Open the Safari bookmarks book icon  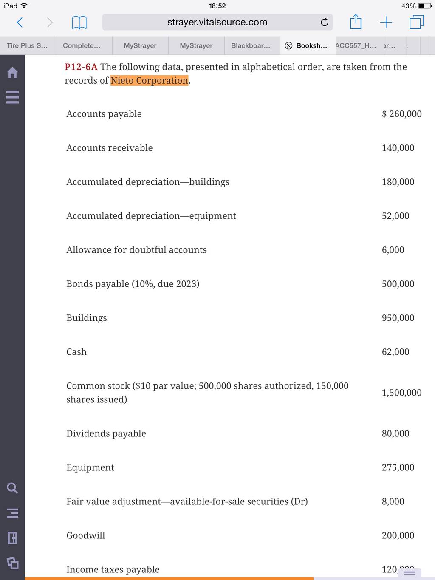(x=79, y=23)
